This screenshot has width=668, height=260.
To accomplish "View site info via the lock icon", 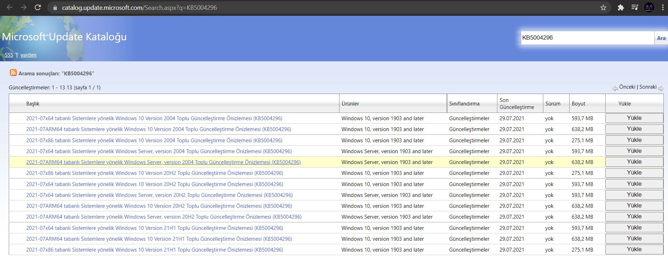I will (x=55, y=8).
